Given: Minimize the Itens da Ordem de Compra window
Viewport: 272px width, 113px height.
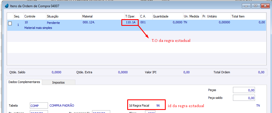Looking at the screenshot, I should click(246, 6).
